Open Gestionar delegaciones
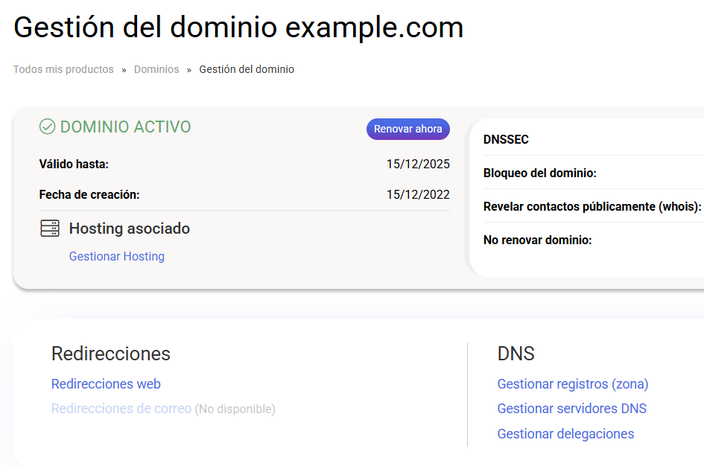This screenshot has height=466, width=704. tap(566, 434)
